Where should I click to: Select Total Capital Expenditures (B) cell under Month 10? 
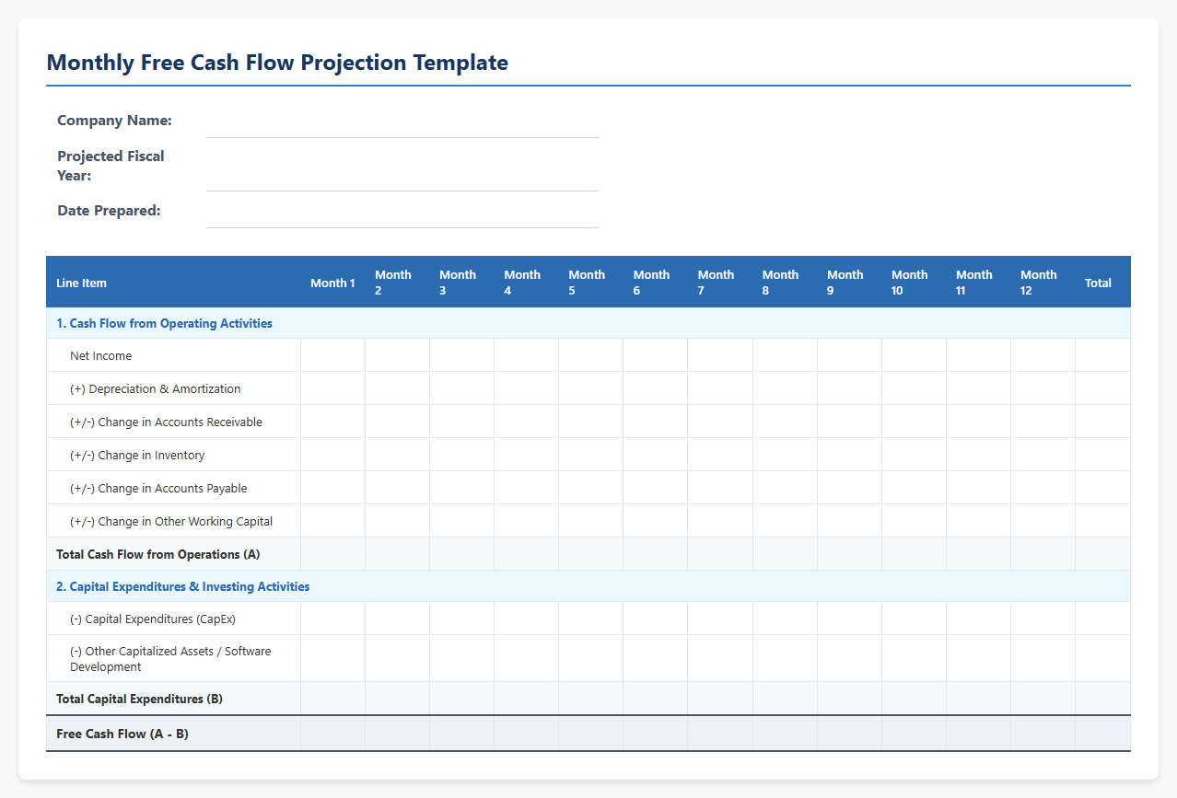(x=914, y=699)
